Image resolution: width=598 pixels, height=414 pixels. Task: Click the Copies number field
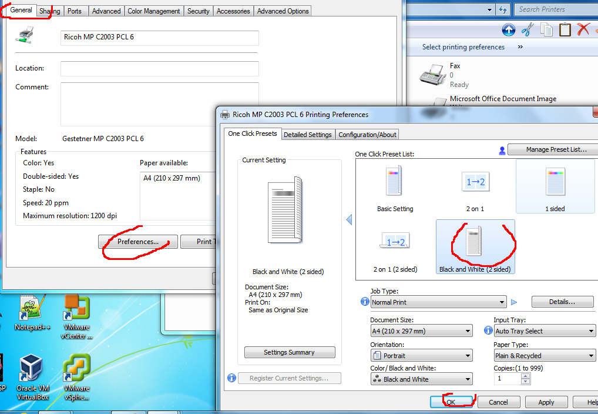[508, 379]
